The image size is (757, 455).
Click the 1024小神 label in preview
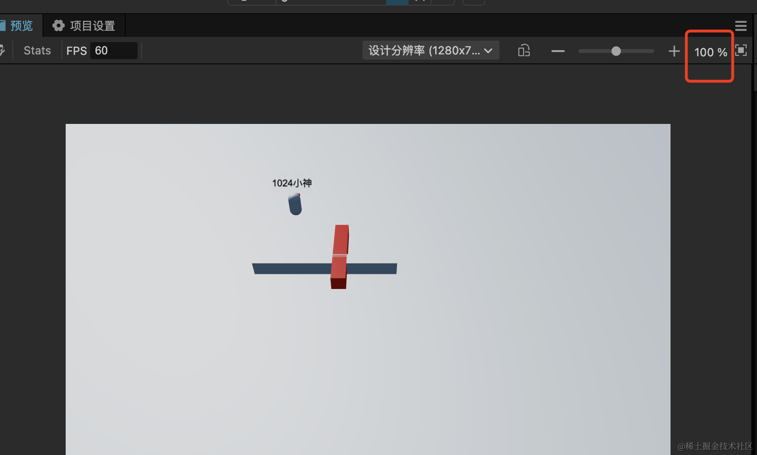[292, 183]
